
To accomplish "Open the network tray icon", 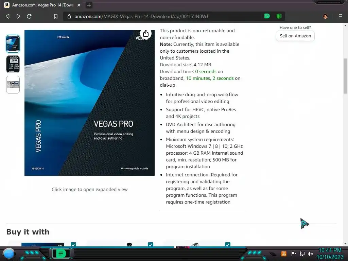I will (302, 254).
